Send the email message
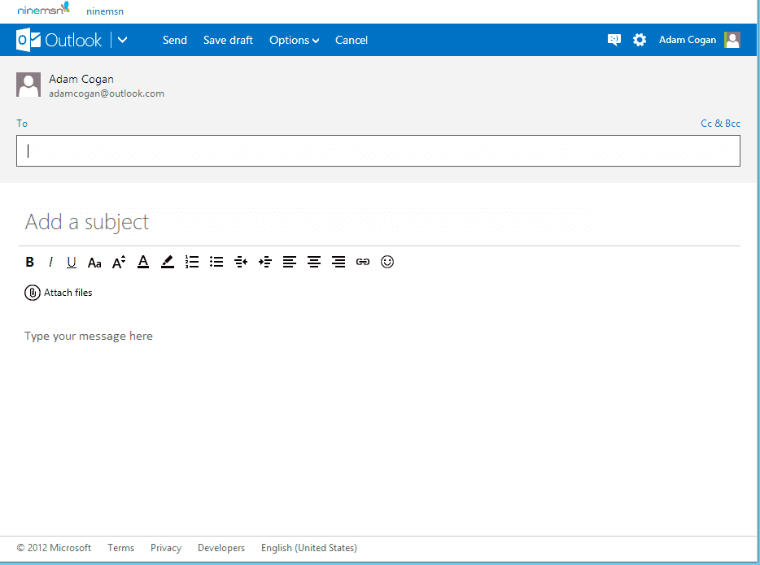760x565 pixels. click(175, 40)
